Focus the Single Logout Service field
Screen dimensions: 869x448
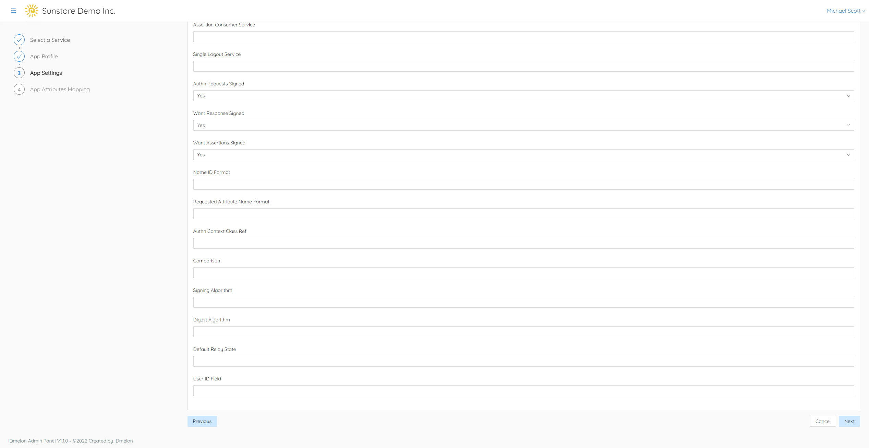(523, 66)
